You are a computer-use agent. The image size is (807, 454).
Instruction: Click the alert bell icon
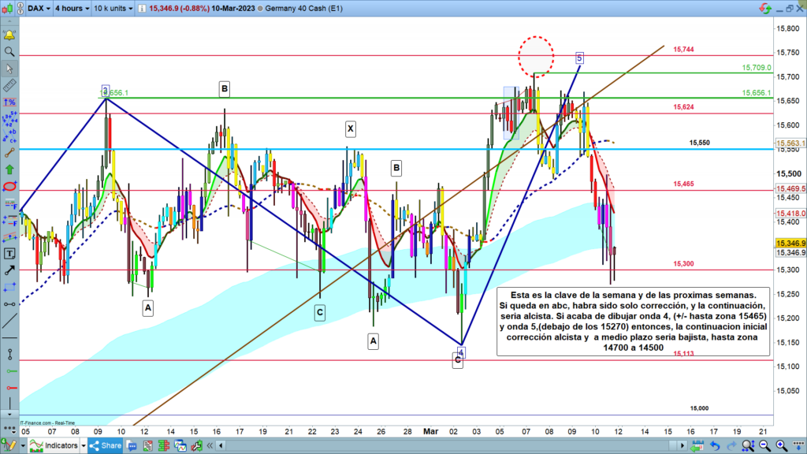tap(9, 35)
